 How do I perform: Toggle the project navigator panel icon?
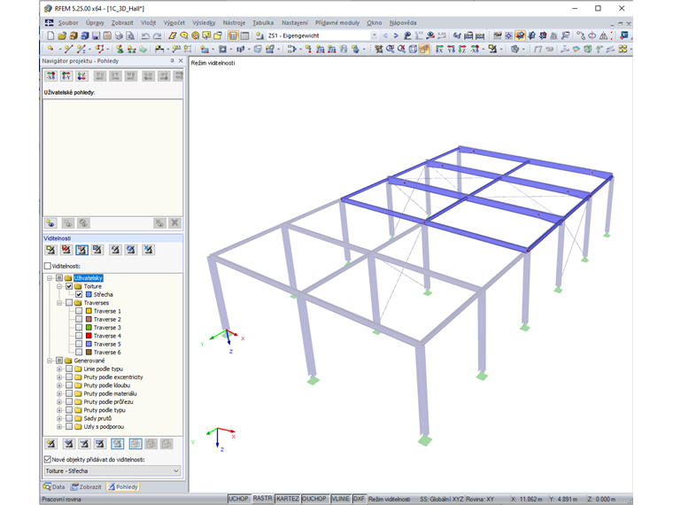click(233, 35)
